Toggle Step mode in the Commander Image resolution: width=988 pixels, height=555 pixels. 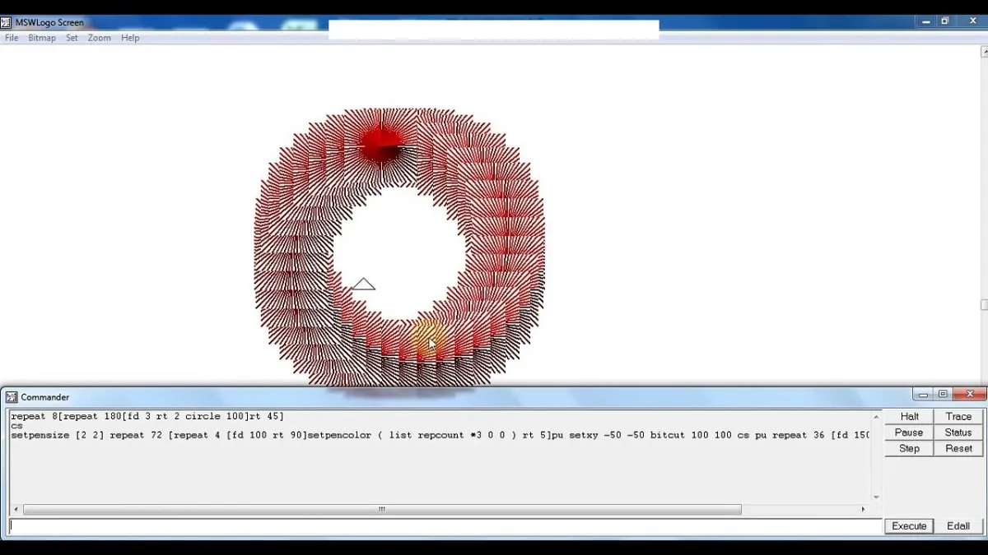coord(909,449)
